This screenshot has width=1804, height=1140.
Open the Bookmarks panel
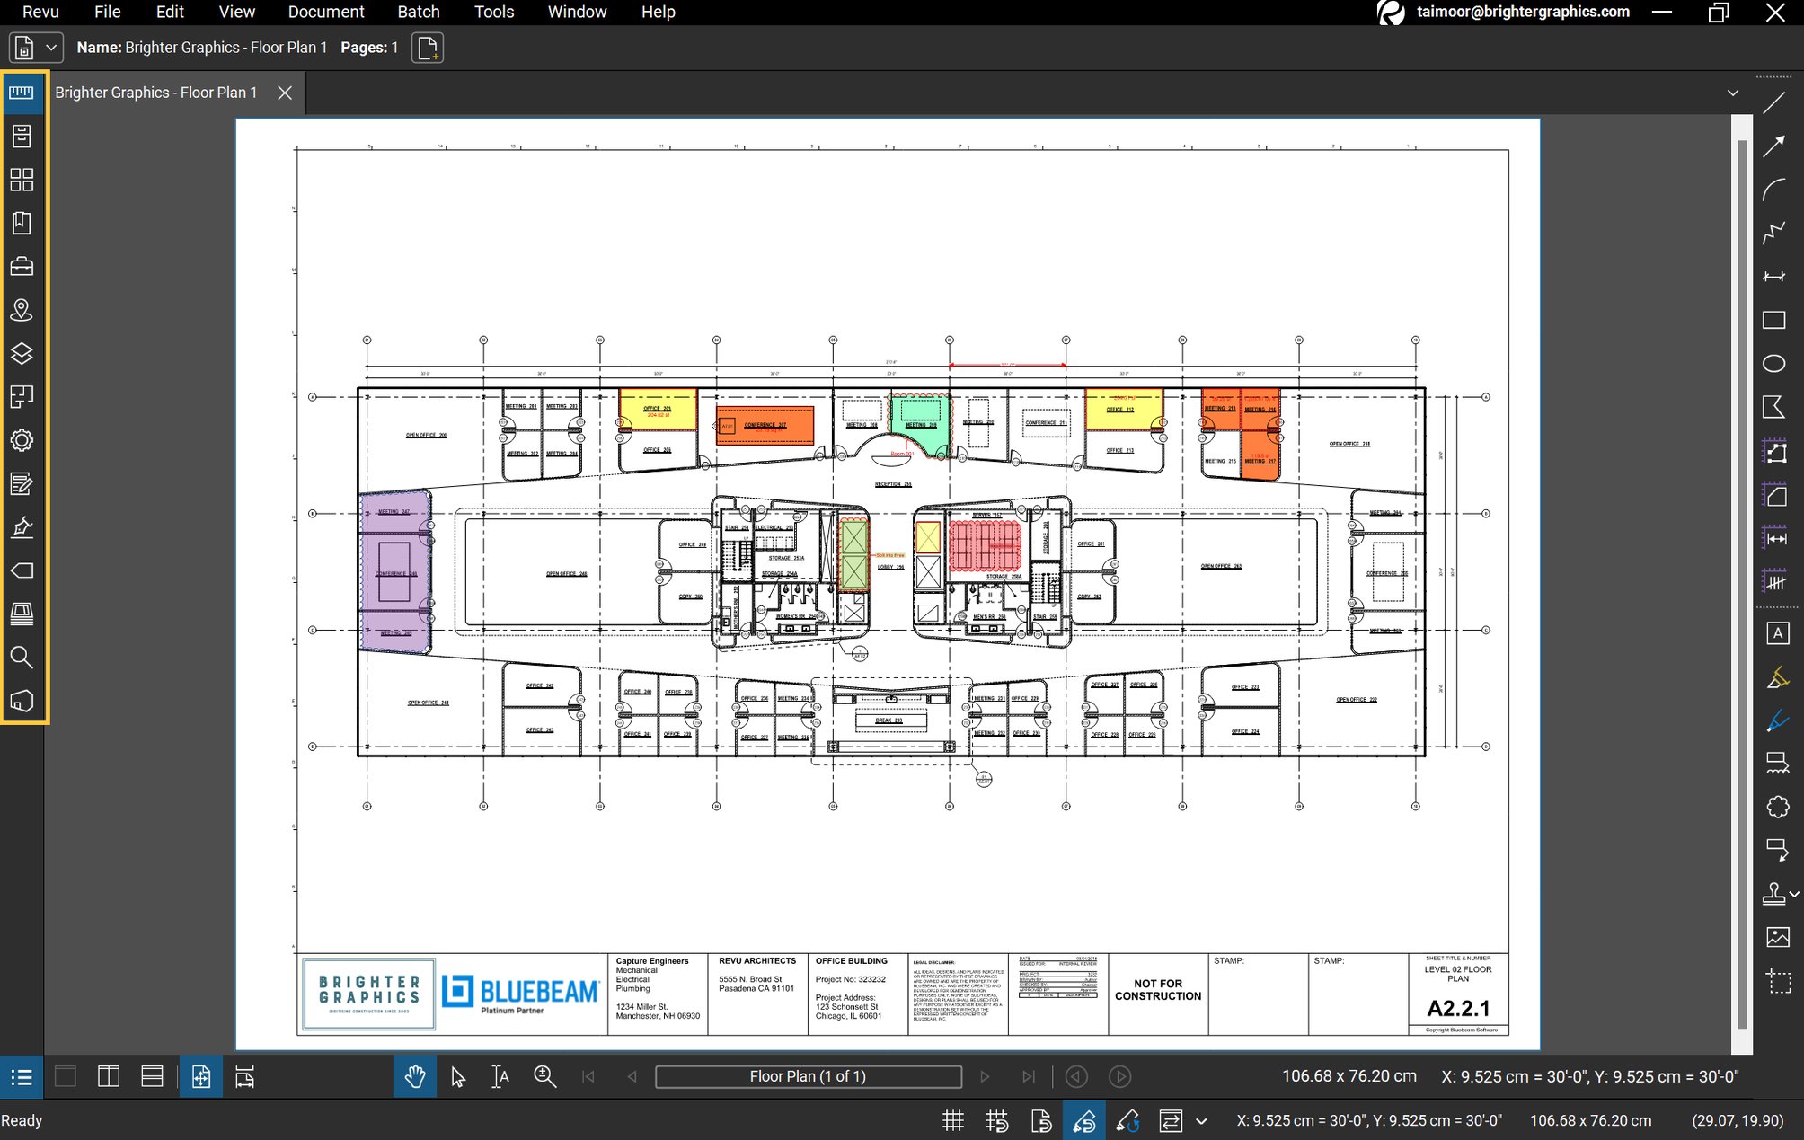point(22,223)
